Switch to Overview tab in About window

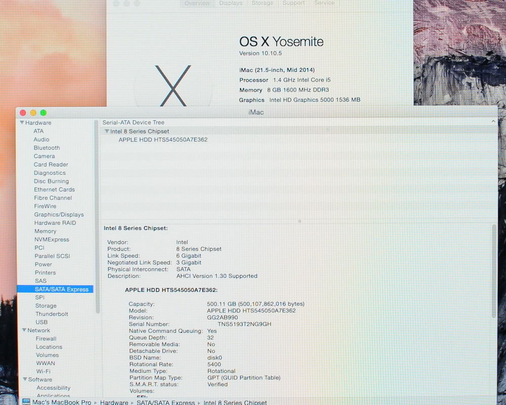click(197, 3)
